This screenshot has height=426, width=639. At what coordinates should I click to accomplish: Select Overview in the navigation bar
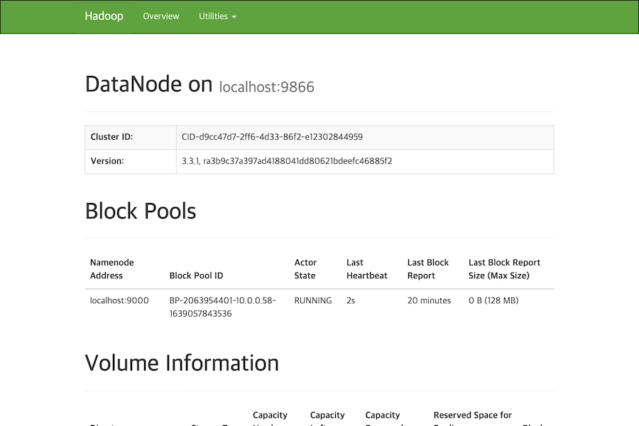[x=160, y=16]
